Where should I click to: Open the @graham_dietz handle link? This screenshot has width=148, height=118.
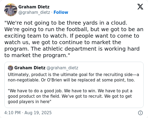pyautogui.click(x=34, y=12)
